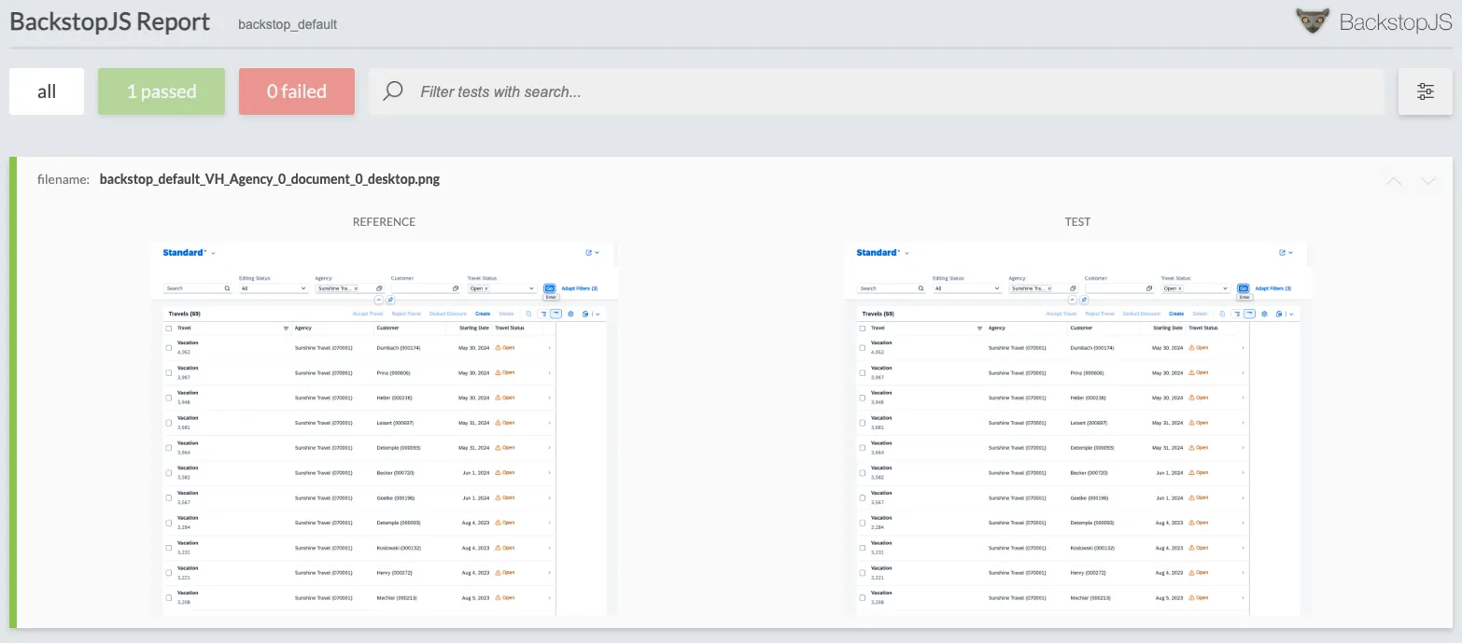Viewport: 1462px width, 643px height.
Task: Click the 'Filter tests with search' field
Action: click(x=878, y=91)
